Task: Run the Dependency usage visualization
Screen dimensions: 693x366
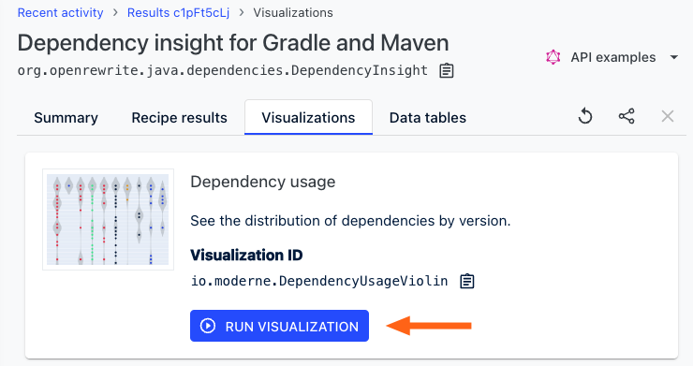Action: coord(279,326)
